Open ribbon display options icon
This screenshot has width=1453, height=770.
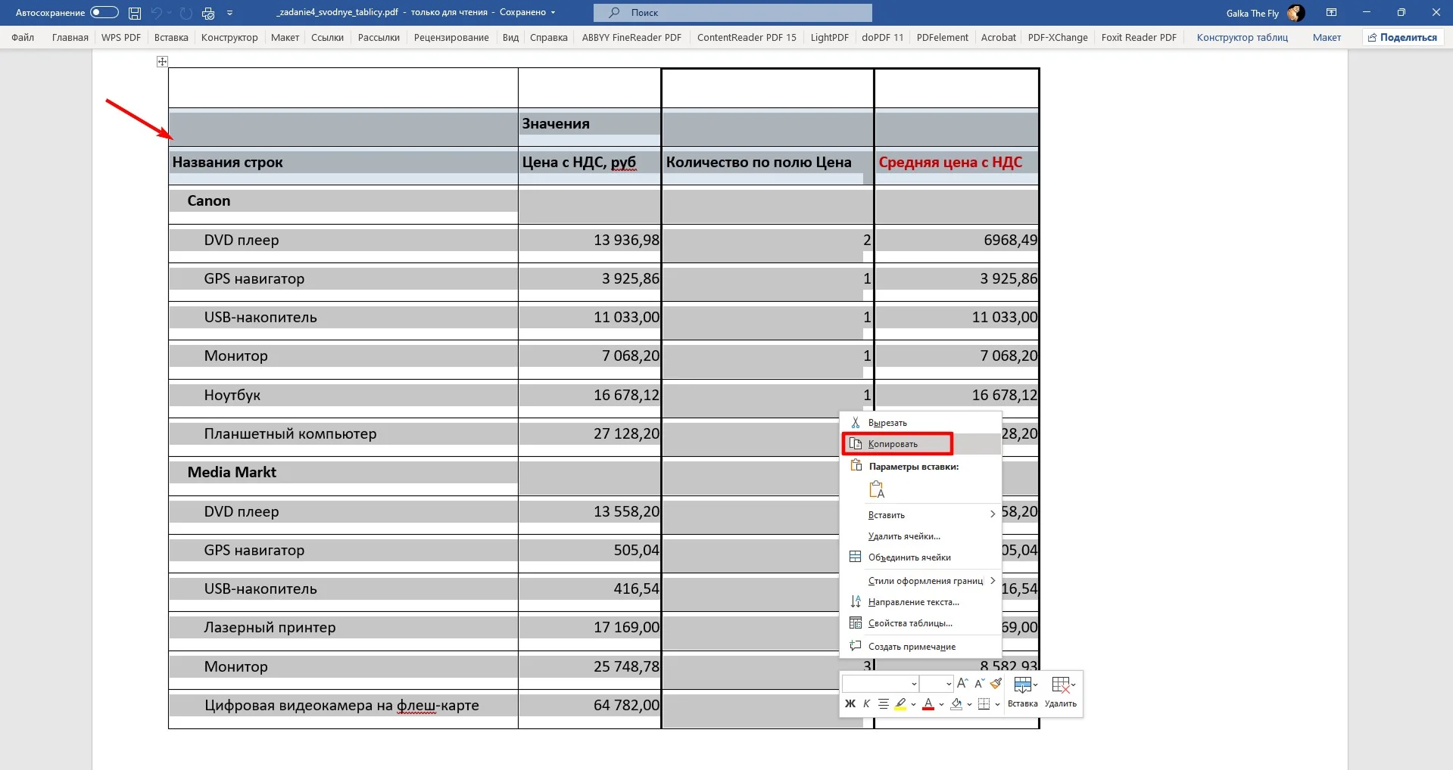pyautogui.click(x=1331, y=13)
